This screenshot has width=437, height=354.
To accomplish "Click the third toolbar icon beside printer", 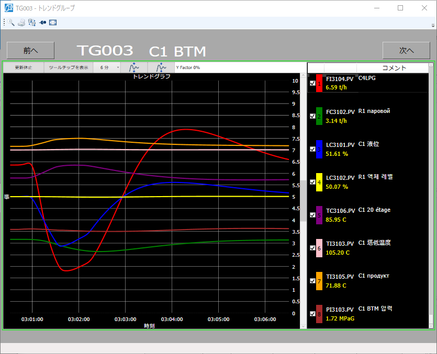I will (32, 22).
